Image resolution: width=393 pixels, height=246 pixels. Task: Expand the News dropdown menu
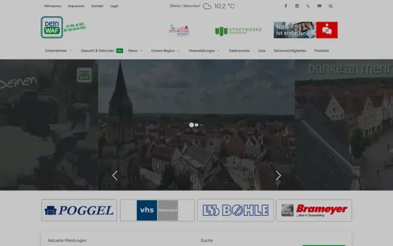(x=135, y=51)
